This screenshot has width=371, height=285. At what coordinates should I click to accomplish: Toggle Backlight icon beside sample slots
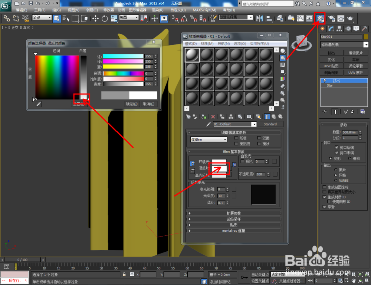tap(282, 58)
